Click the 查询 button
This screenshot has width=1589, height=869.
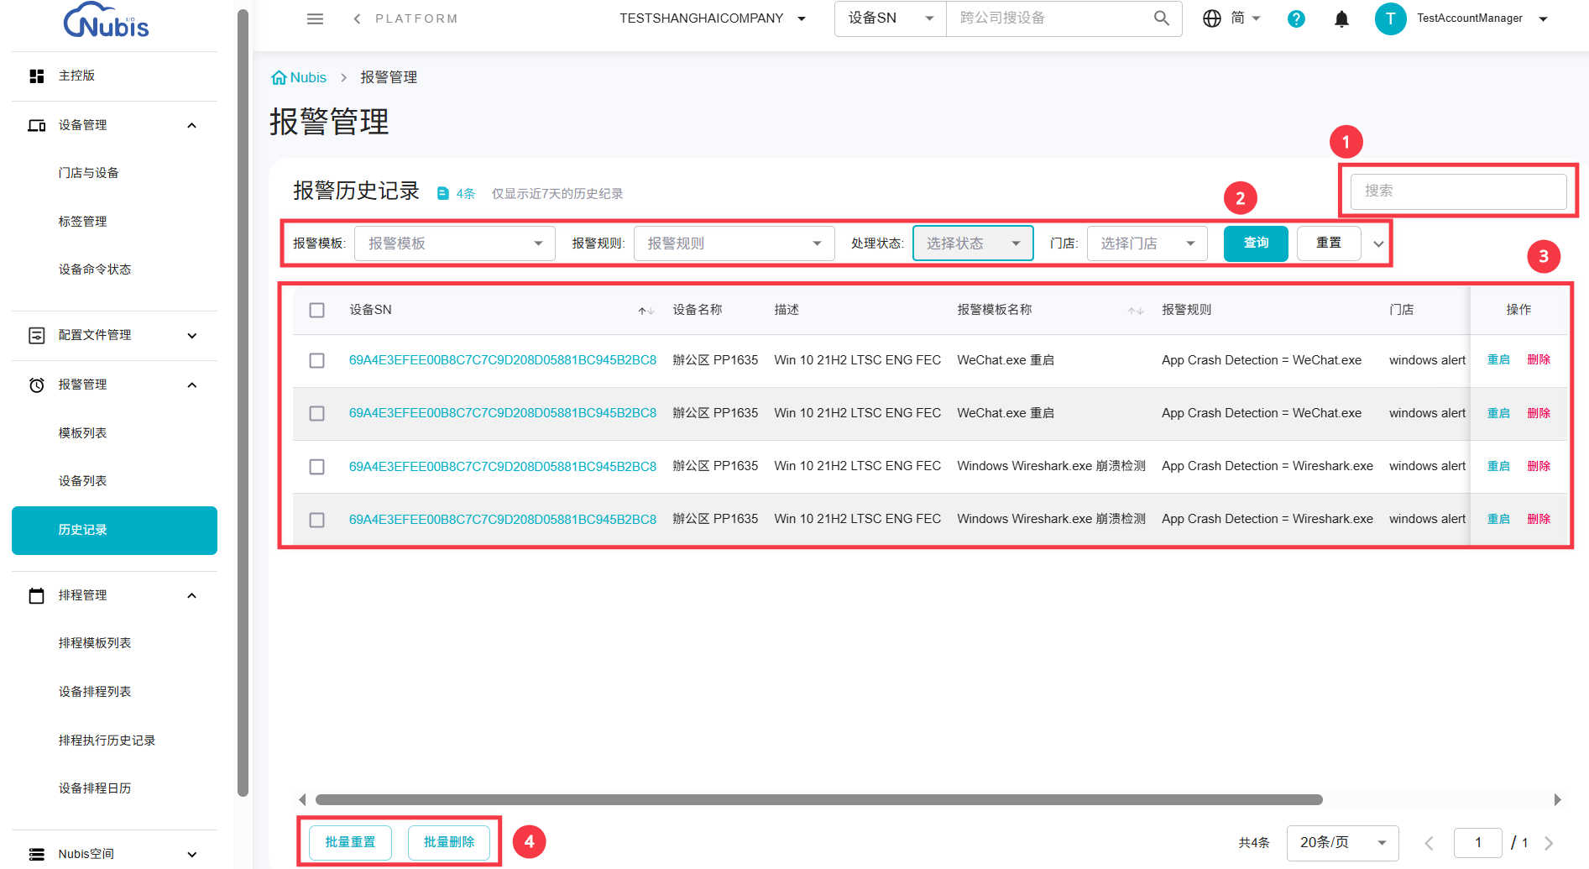(1256, 243)
